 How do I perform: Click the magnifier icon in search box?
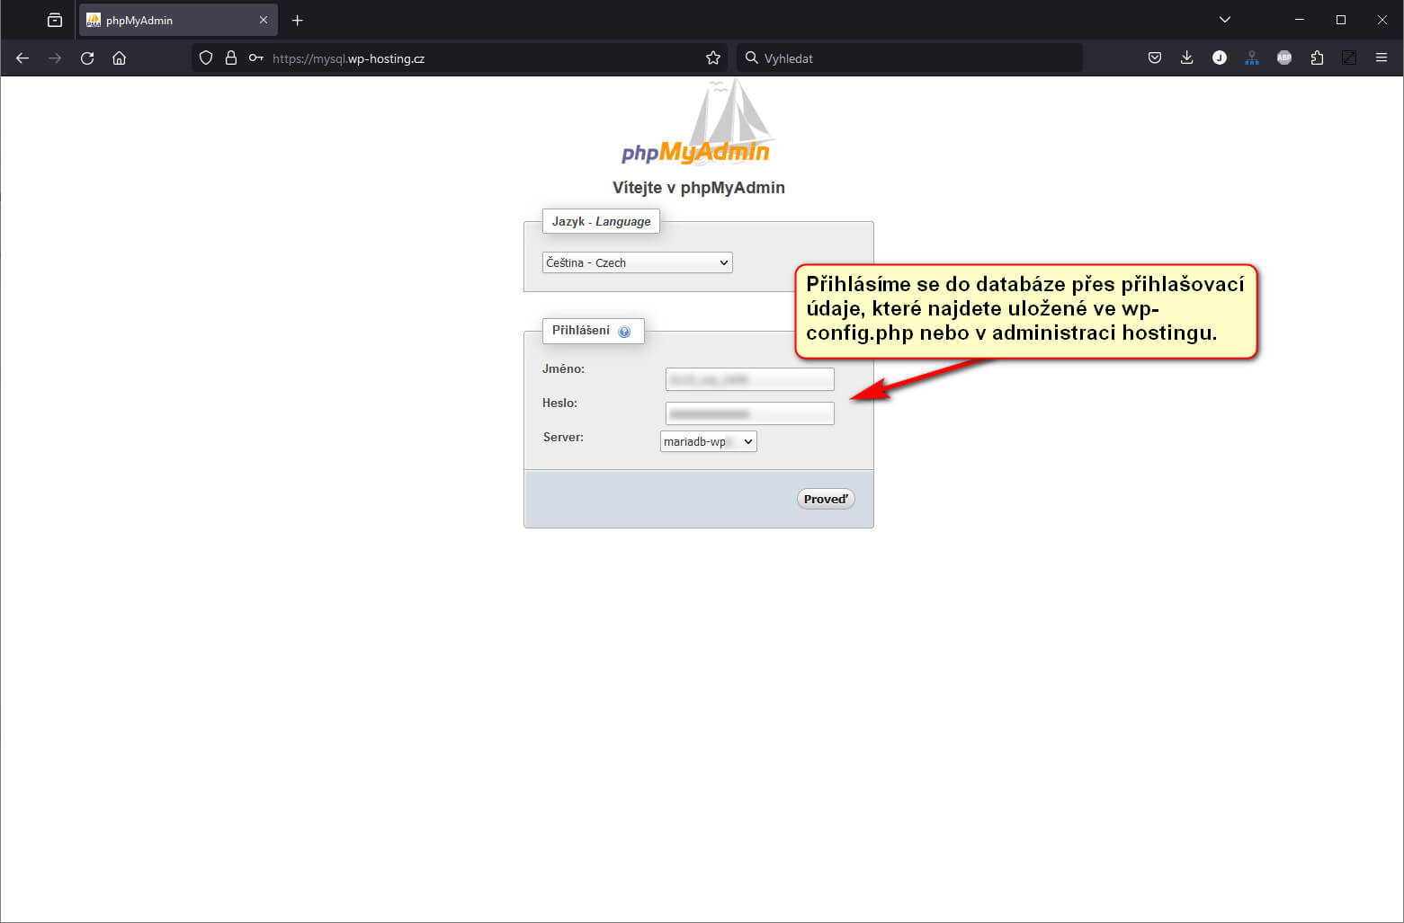751,58
